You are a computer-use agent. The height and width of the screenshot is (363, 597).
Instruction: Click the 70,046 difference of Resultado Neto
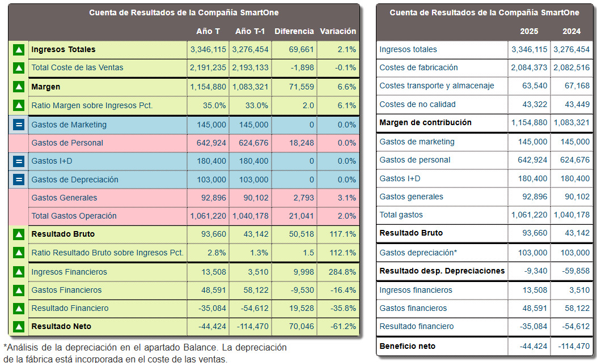[301, 326]
